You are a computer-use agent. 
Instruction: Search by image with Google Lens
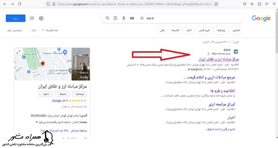tap(116, 18)
